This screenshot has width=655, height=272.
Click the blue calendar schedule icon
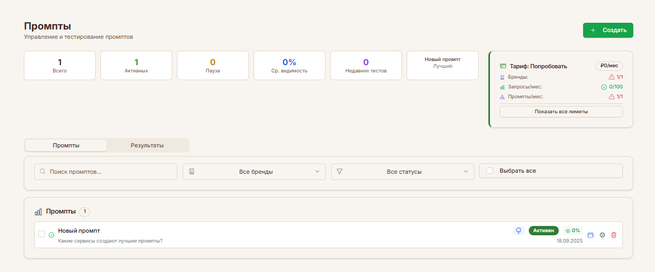[x=591, y=235]
